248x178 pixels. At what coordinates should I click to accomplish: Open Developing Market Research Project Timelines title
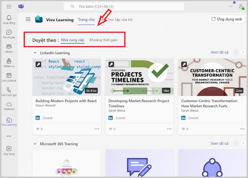pyautogui.click(x=139, y=103)
